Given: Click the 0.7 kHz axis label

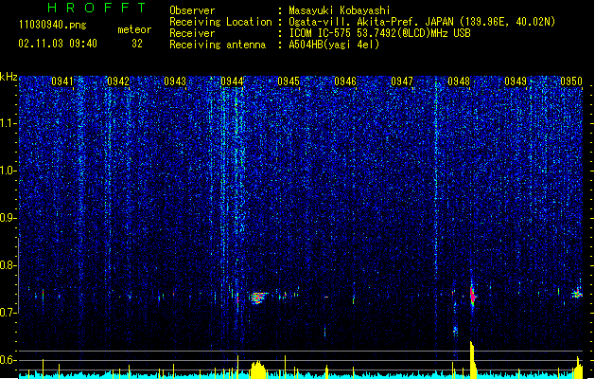Looking at the screenshot, I should (x=9, y=313).
